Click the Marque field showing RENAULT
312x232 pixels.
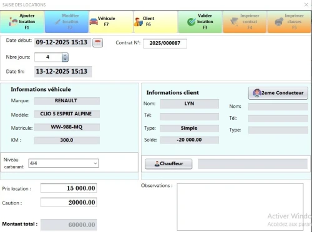click(x=67, y=101)
